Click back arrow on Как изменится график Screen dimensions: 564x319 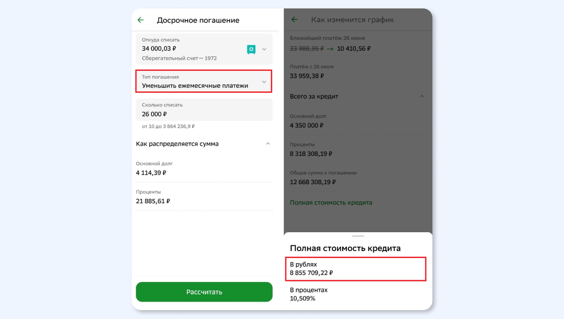[x=295, y=20]
